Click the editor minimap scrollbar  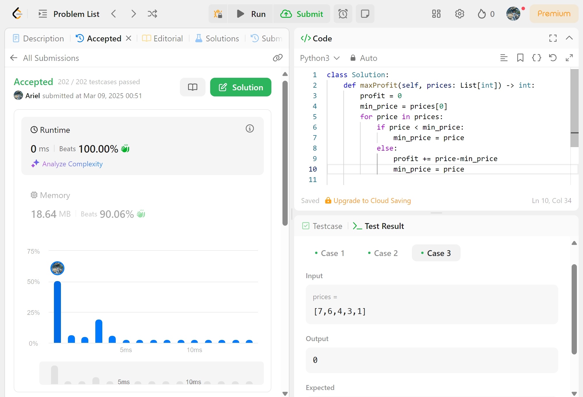click(x=574, y=108)
